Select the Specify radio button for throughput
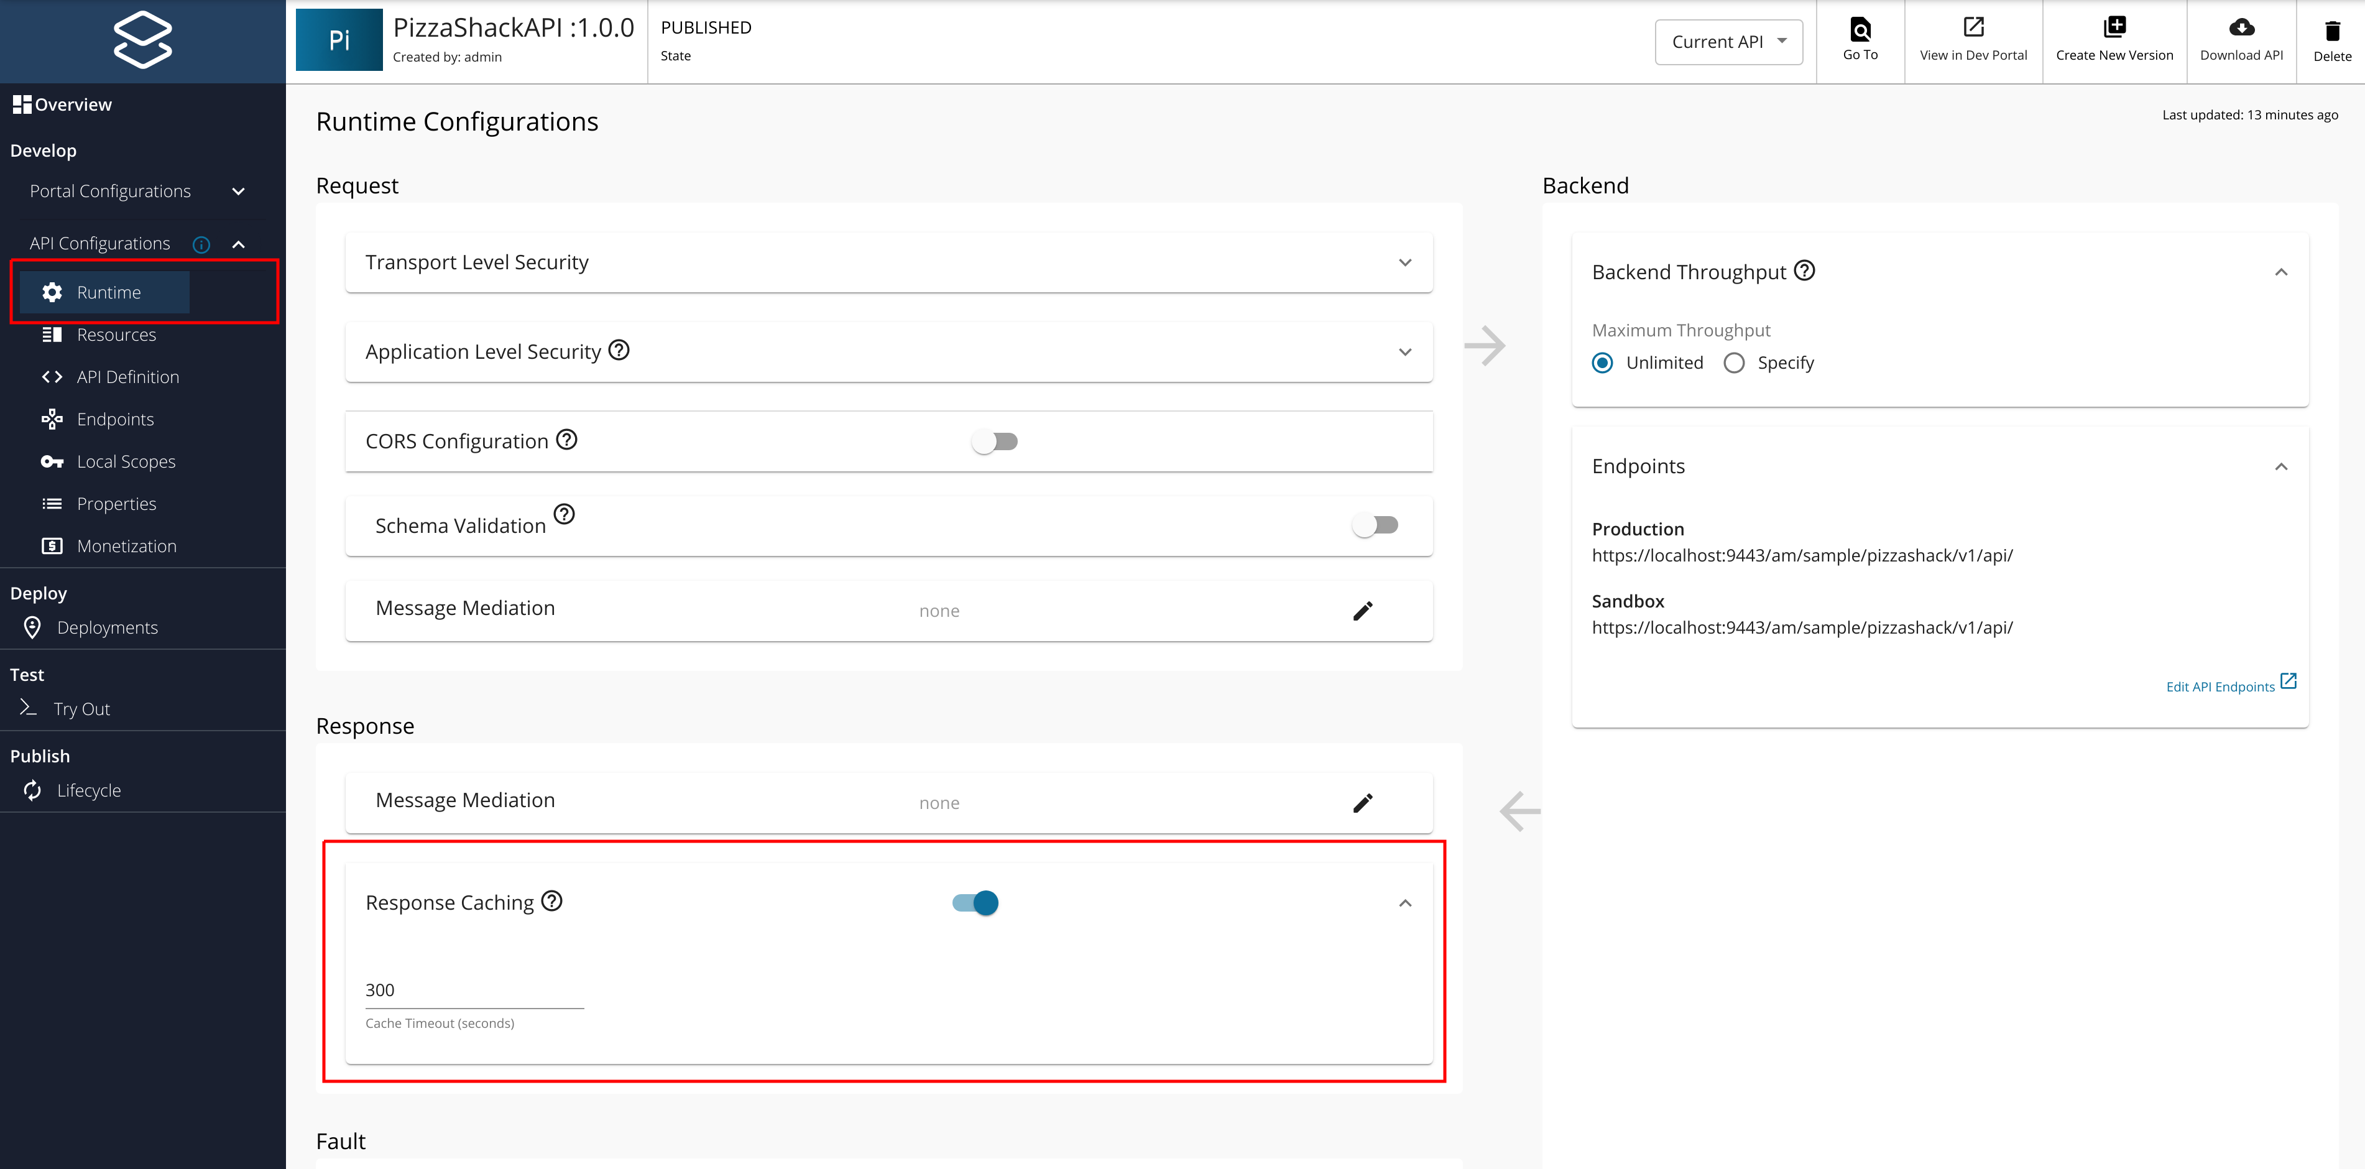Image resolution: width=2365 pixels, height=1169 pixels. (1733, 363)
